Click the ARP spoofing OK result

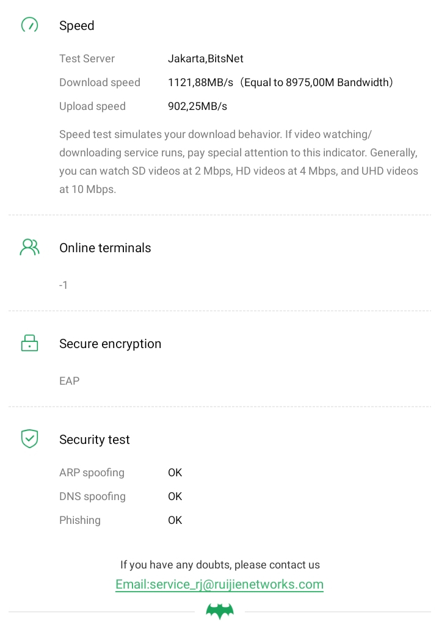click(175, 473)
